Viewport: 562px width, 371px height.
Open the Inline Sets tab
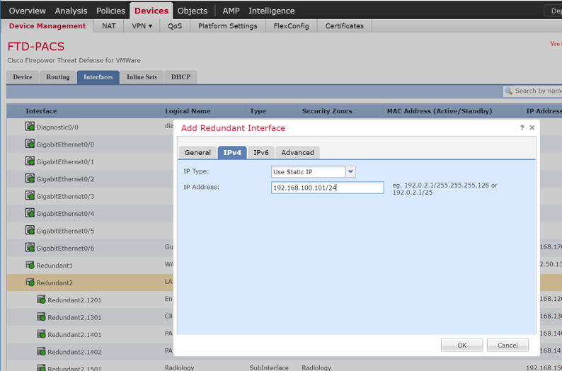click(142, 77)
